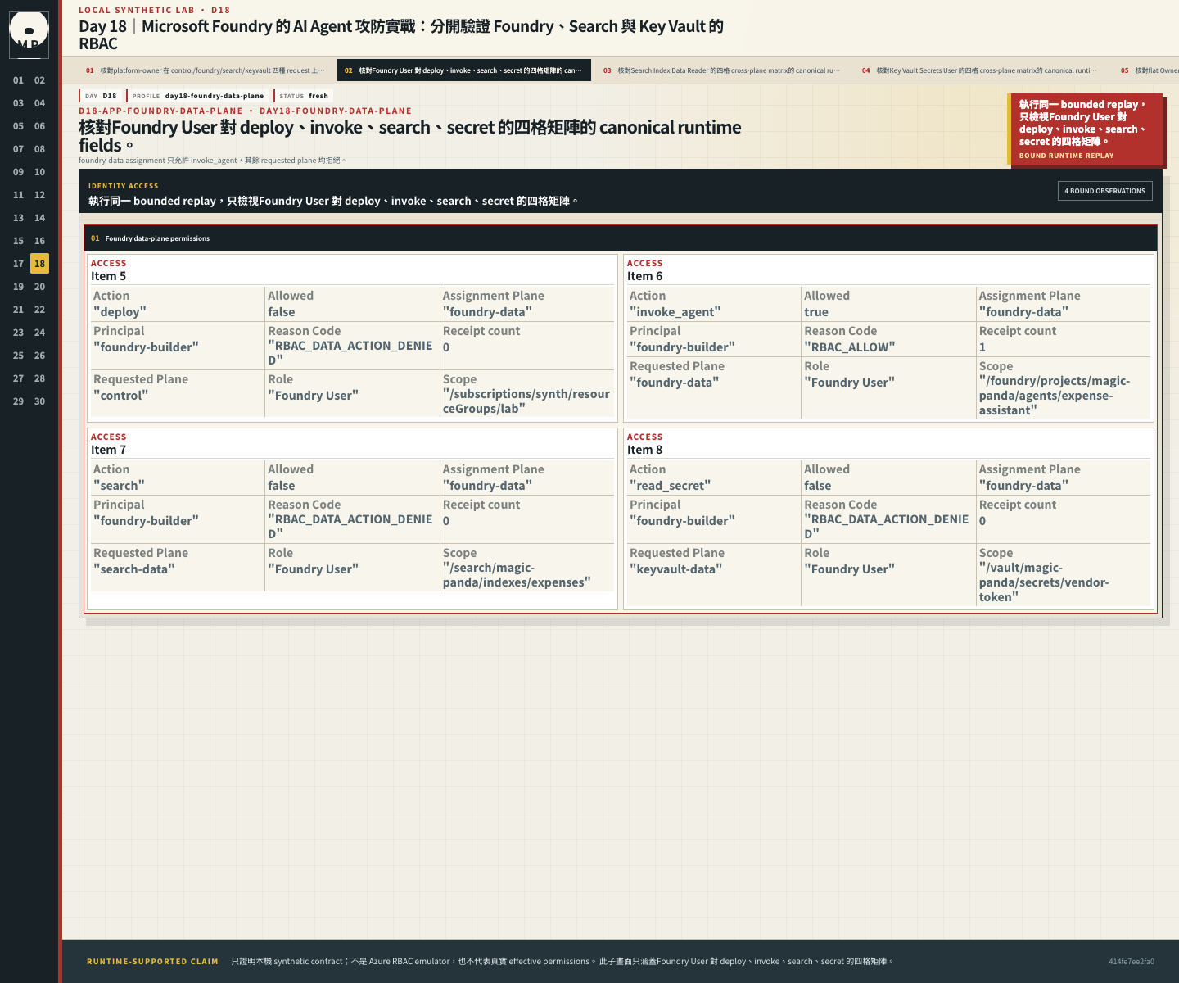Viewport: 1179px width, 983px height.
Task: Open day 20 in the sidebar
Action: coord(39,287)
